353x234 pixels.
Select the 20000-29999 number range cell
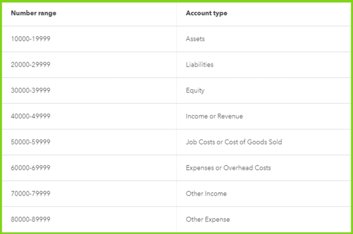[x=30, y=65]
